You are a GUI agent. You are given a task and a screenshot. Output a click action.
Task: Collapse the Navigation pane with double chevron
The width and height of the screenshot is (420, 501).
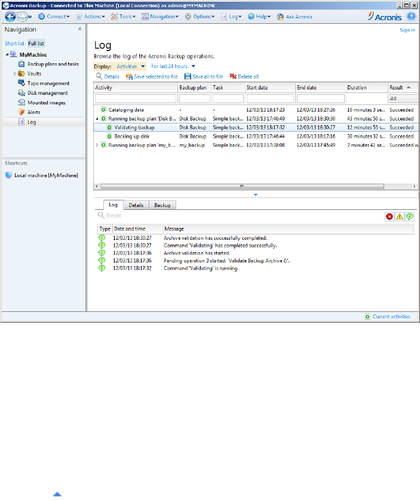coord(79,29)
